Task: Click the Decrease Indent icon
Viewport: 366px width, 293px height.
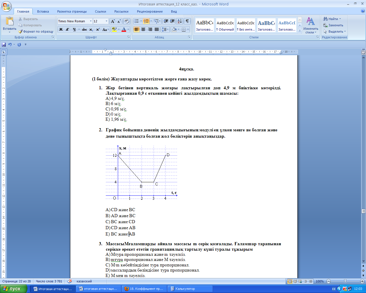Action: coord(166,21)
